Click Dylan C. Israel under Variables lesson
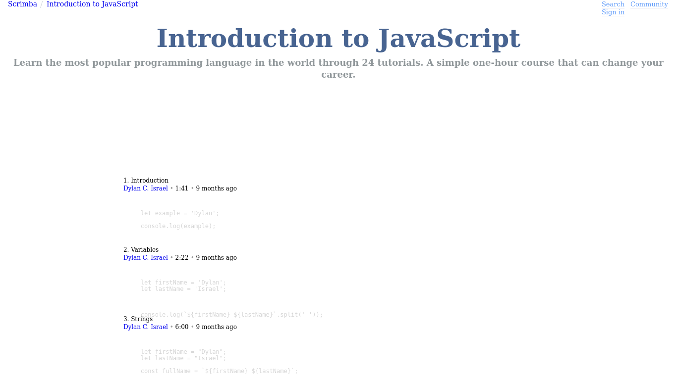Screen dimensions: 677x380 (145, 258)
